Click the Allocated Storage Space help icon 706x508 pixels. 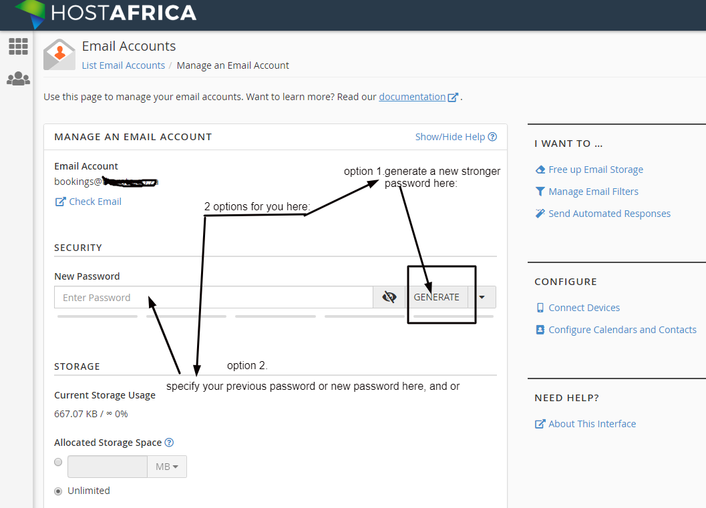coord(169,443)
